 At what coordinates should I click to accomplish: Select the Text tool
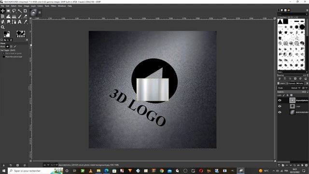[20, 22]
